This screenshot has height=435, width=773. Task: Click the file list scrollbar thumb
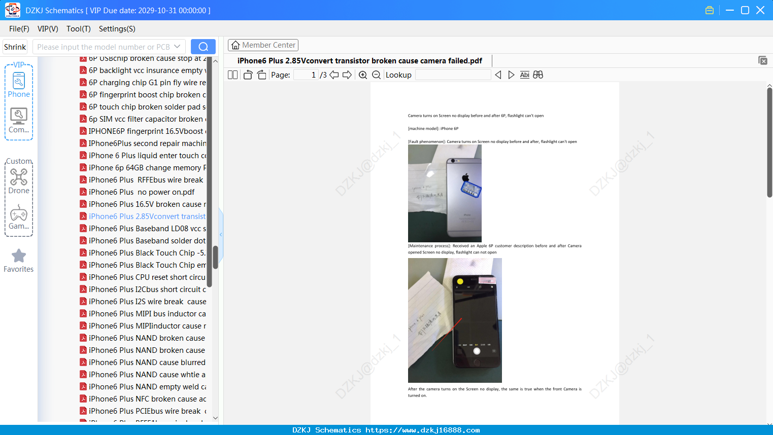tap(215, 257)
